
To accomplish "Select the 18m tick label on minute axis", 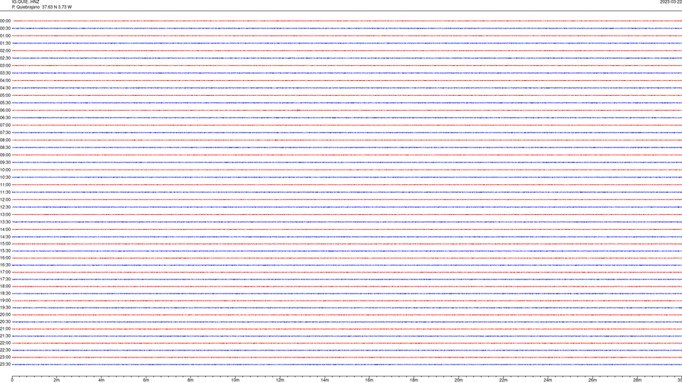I will 414,380.
